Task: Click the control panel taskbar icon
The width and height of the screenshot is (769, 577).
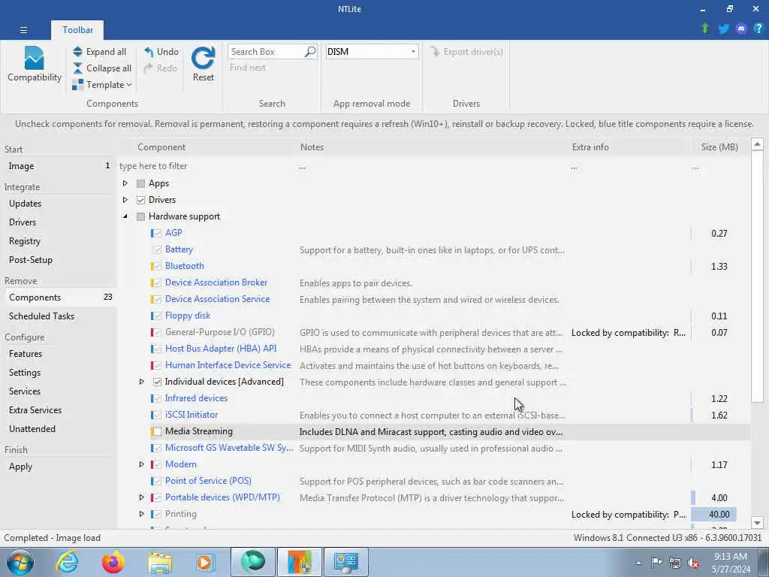Action: pos(346,562)
